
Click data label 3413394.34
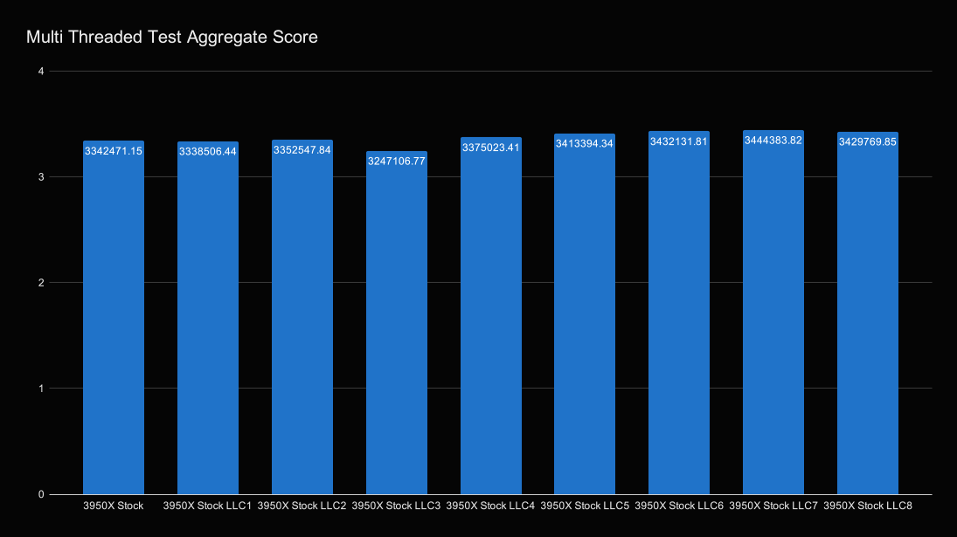tap(585, 144)
